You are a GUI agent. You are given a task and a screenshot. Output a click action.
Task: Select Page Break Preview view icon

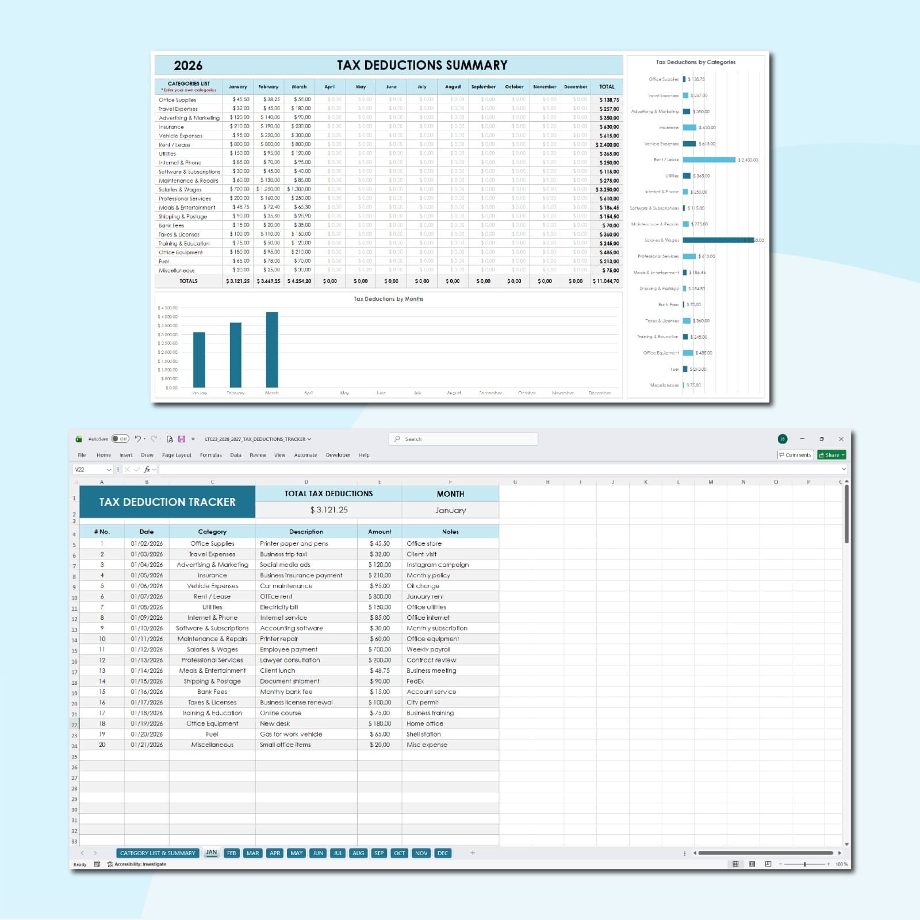pyautogui.click(x=768, y=864)
